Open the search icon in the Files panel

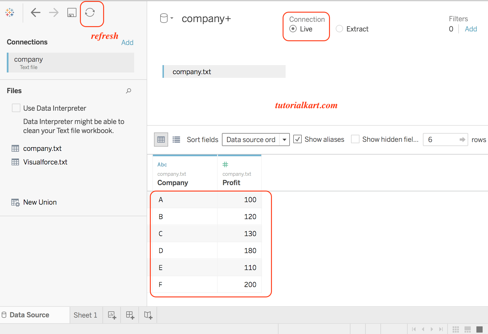[129, 91]
